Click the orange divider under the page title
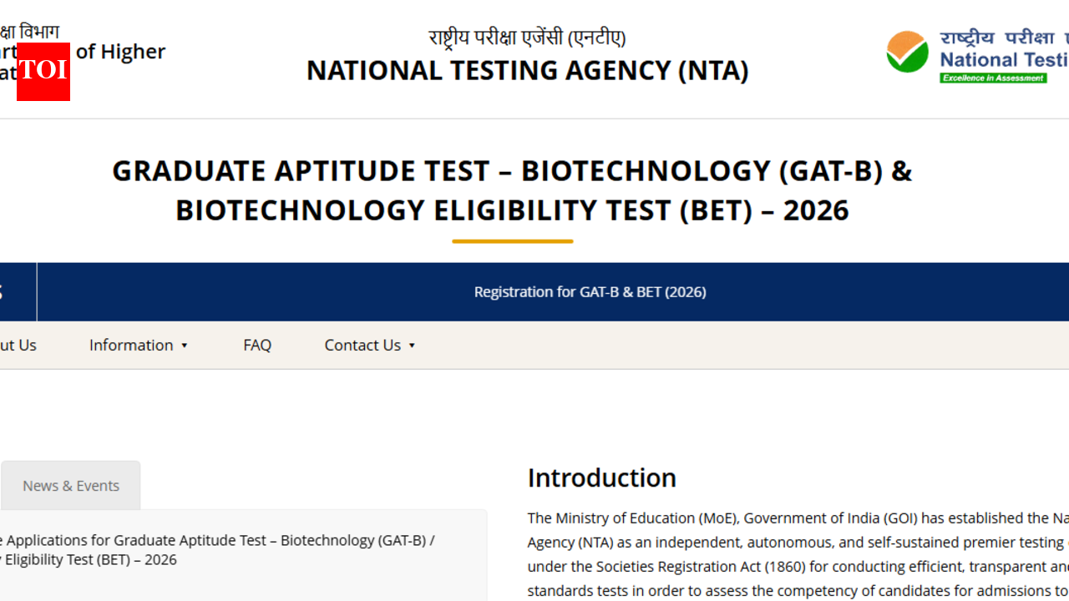The height and width of the screenshot is (601, 1069). pyautogui.click(x=512, y=241)
